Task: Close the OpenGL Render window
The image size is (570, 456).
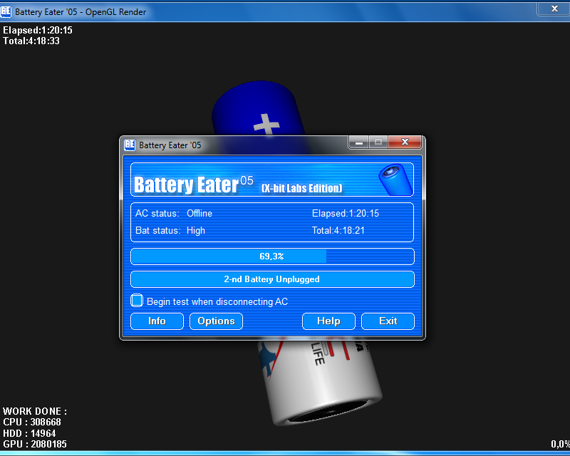Action: click(x=554, y=9)
